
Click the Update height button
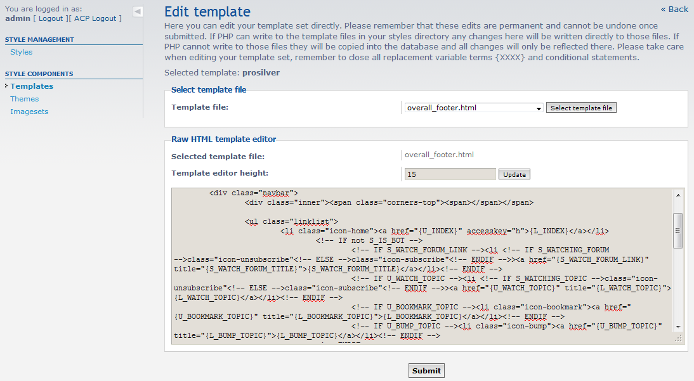514,174
